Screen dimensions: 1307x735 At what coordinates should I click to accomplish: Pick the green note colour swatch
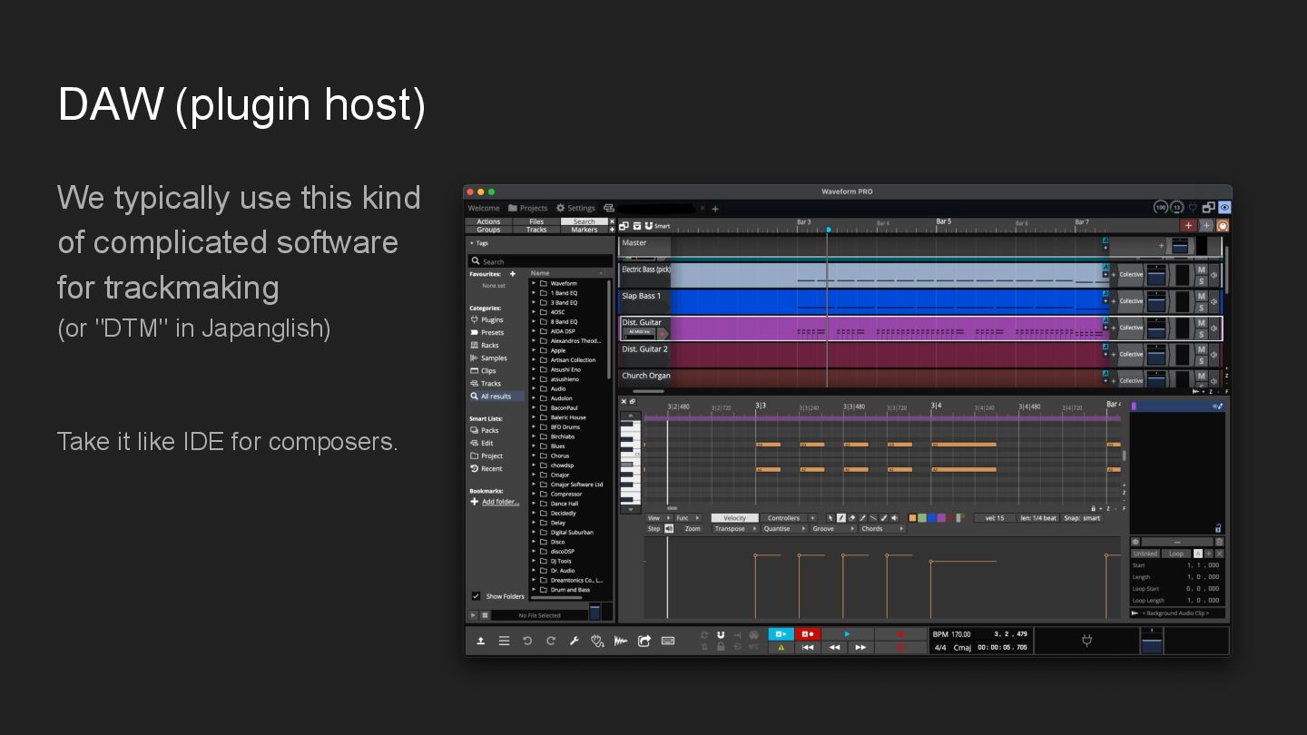pyautogui.click(x=922, y=518)
